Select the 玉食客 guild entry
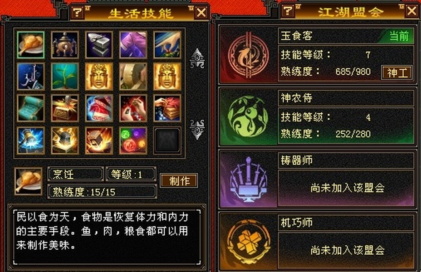Viewport: 421px width, 272px height. [x=317, y=55]
